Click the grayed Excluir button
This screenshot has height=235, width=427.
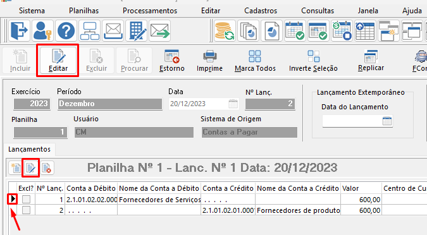coord(96,61)
